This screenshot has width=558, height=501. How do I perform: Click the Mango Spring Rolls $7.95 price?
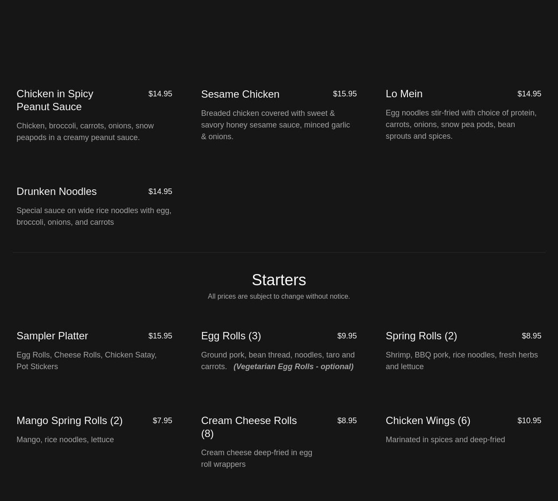pos(162,421)
